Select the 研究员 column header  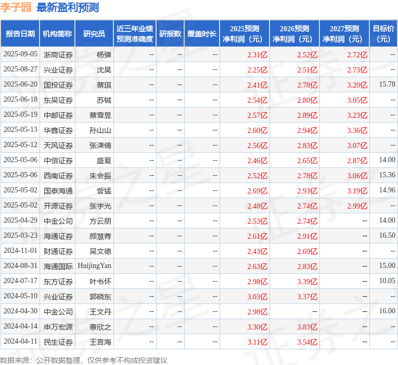click(x=94, y=33)
